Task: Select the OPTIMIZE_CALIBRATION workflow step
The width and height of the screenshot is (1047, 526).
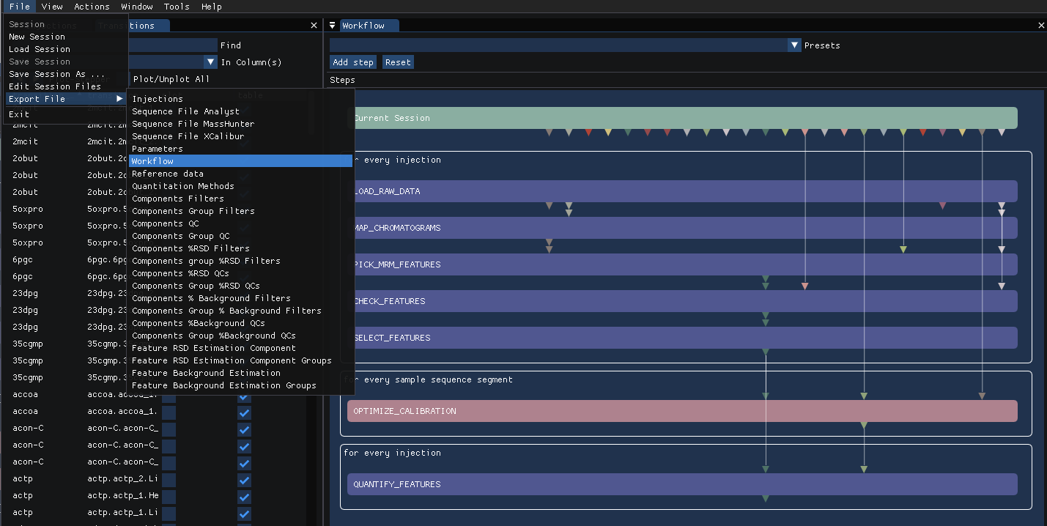Action: point(682,411)
